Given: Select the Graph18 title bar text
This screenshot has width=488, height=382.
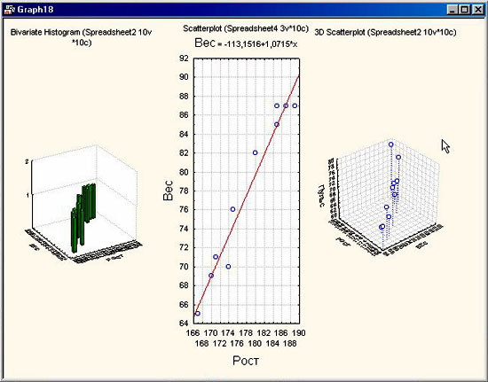Looking at the screenshot, I should coord(35,10).
